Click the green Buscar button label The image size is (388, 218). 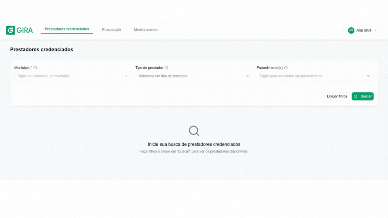click(366, 96)
